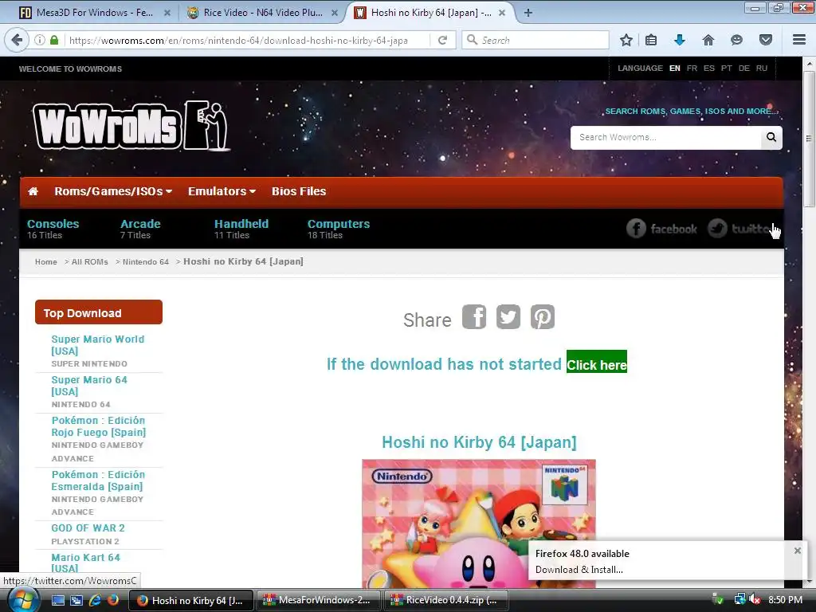Open Handheld 11 Titles category

(x=241, y=229)
